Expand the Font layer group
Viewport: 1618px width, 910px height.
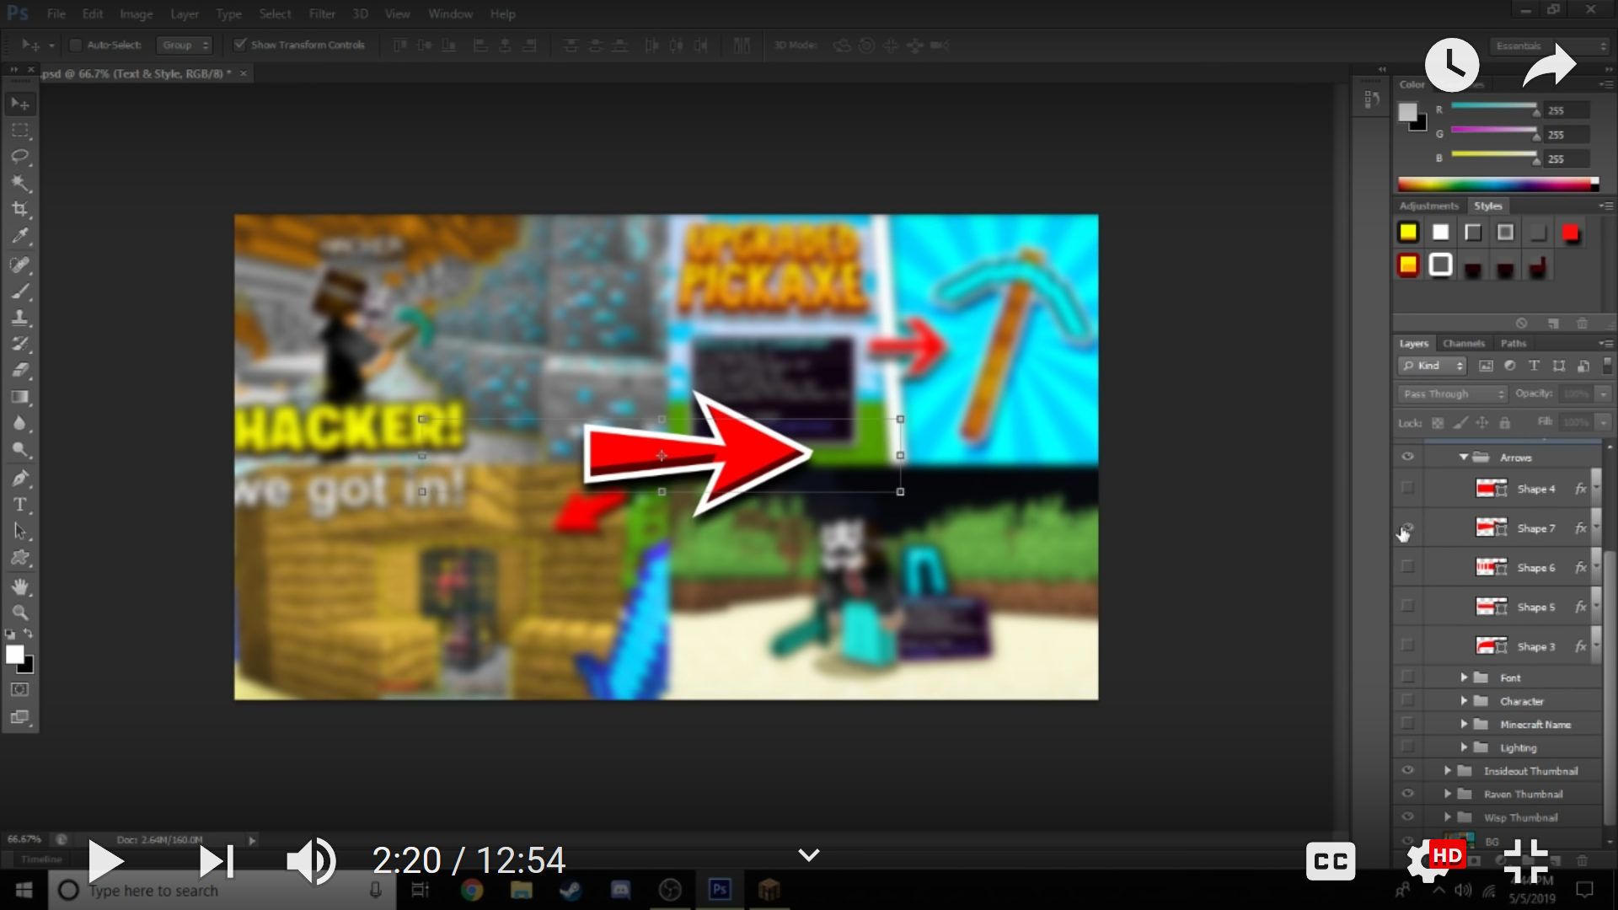(1464, 677)
